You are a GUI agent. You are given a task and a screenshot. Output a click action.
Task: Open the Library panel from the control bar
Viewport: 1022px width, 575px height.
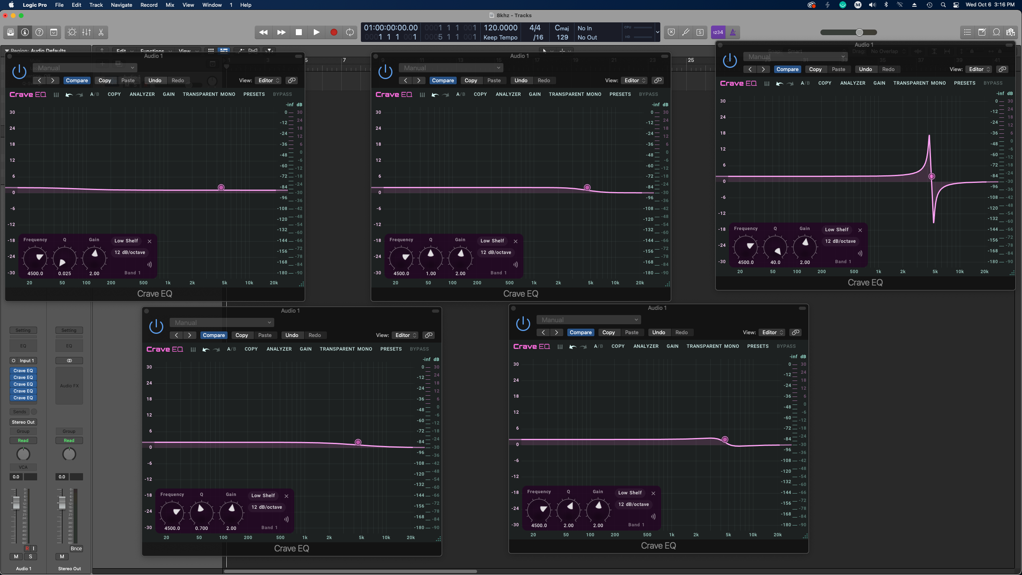coord(11,32)
